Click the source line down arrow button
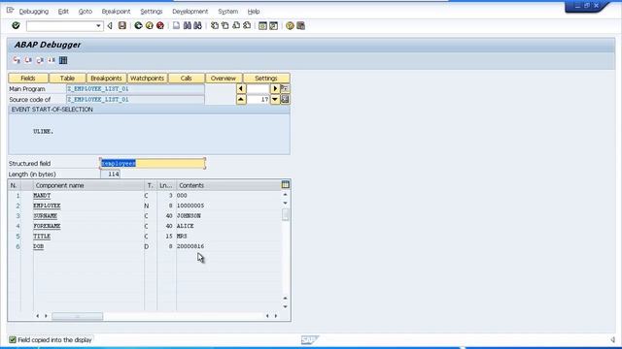Screen dimensions: 622x349 (275, 99)
